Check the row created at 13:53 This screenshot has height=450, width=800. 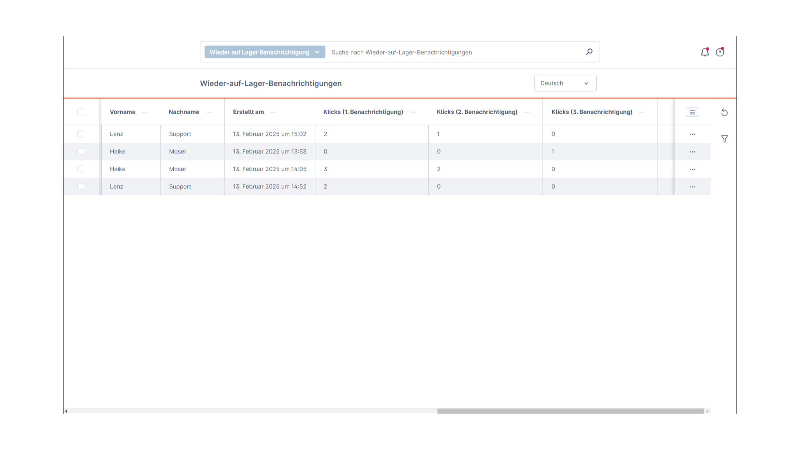coord(81,152)
